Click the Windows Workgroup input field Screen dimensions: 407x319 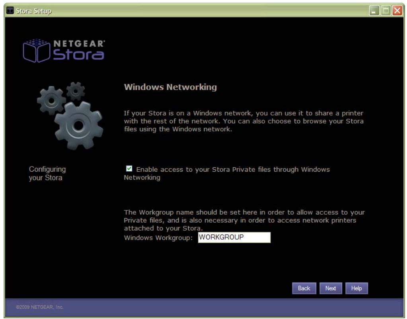[x=234, y=237]
